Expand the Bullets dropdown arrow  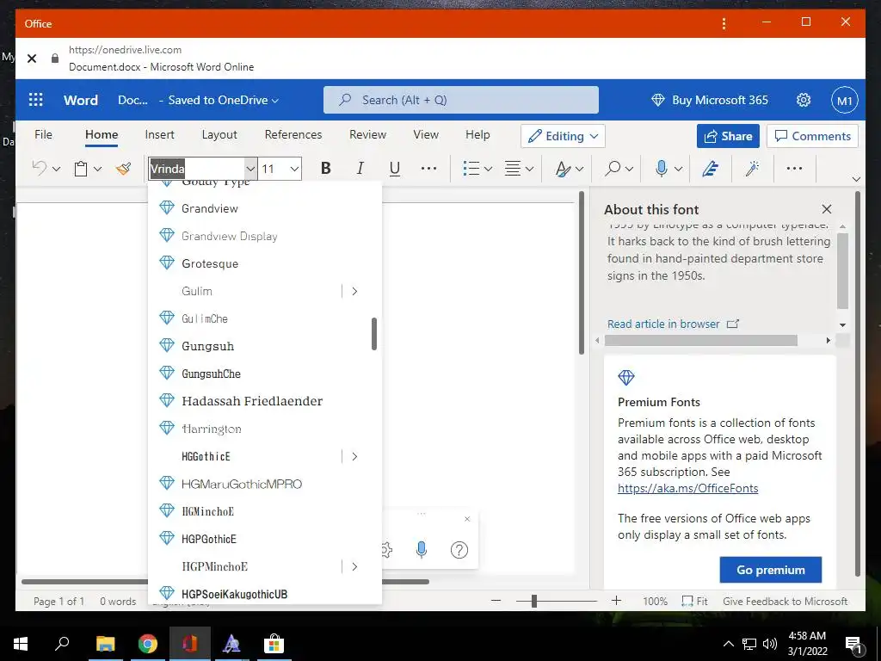coord(489,169)
